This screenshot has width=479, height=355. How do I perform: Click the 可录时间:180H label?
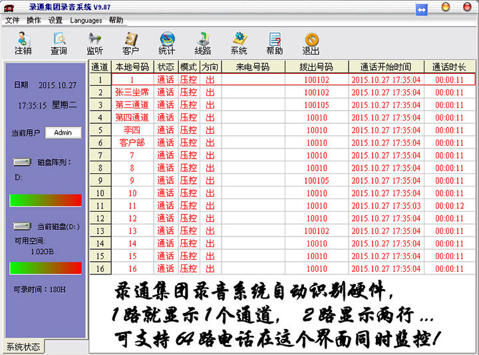(x=40, y=289)
